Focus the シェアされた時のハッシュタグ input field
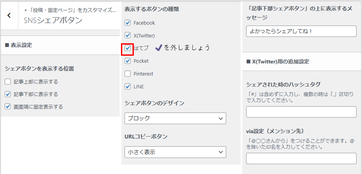The image size is (362, 174). (x=301, y=112)
